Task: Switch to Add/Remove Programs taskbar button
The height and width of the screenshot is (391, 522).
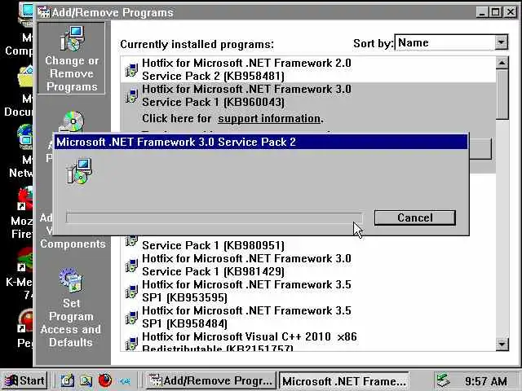Action: (x=211, y=380)
